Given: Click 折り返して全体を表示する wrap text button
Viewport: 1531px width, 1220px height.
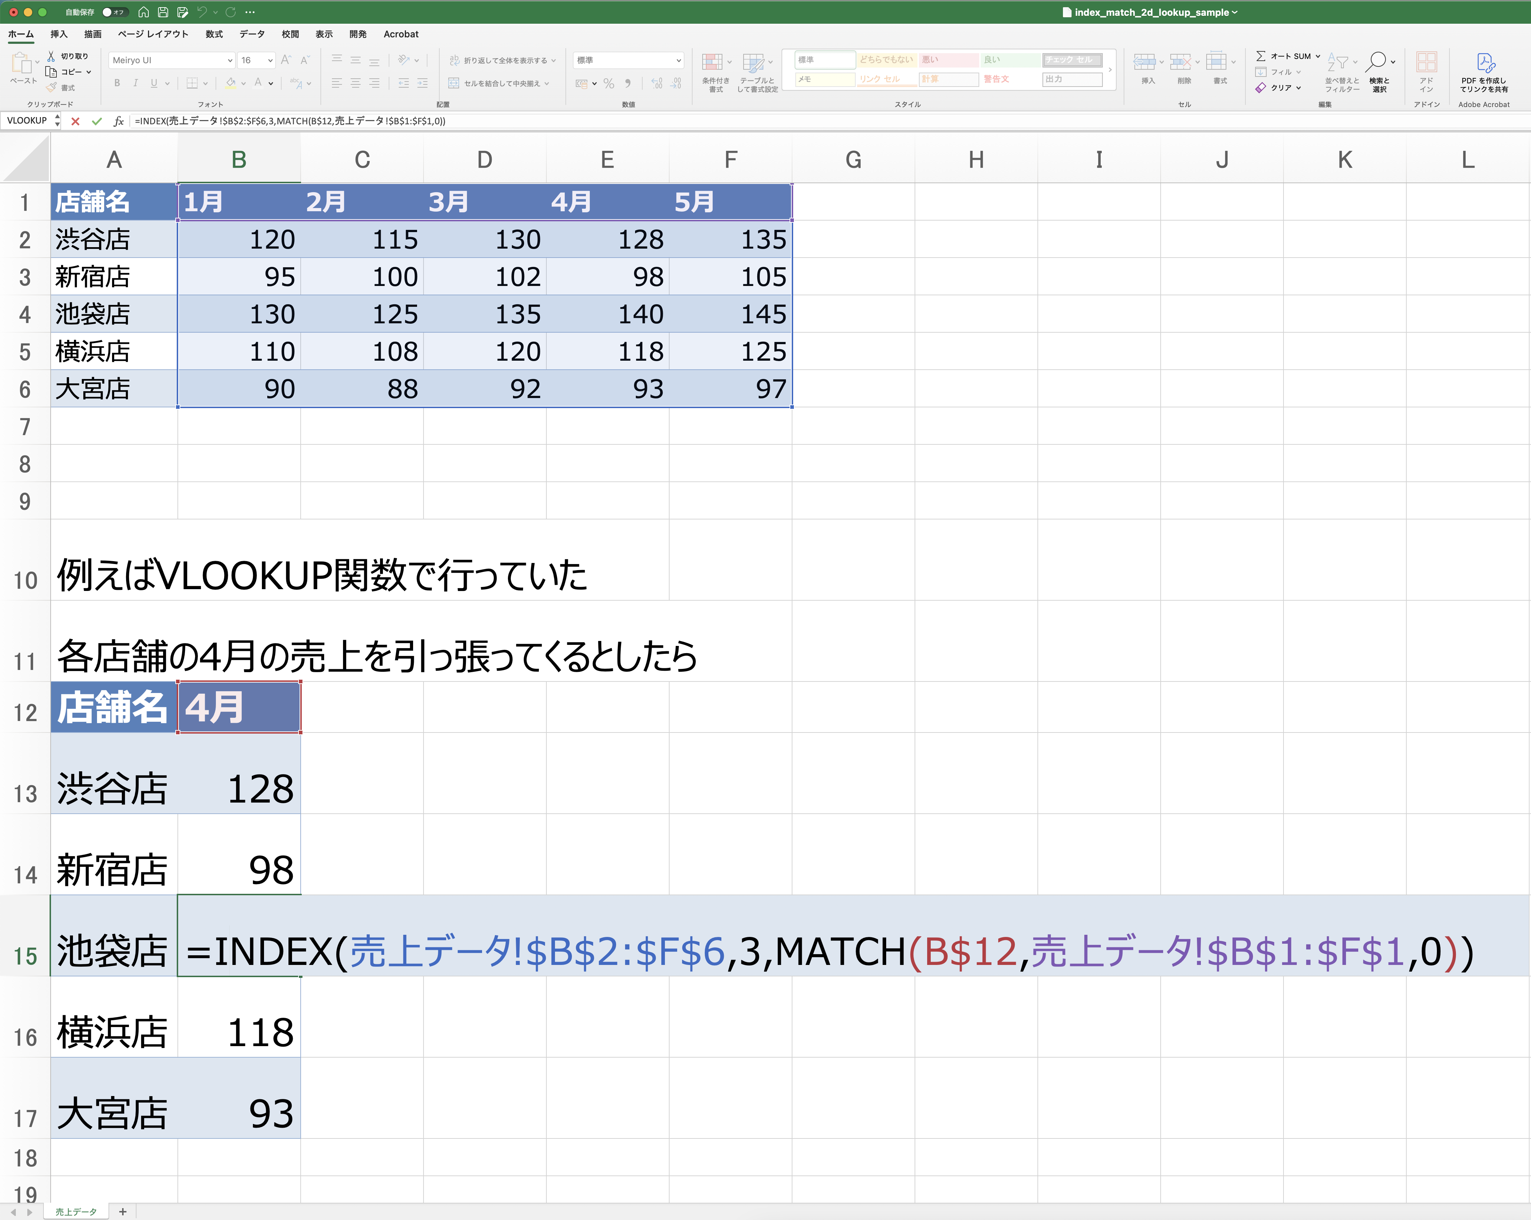Looking at the screenshot, I should coord(502,60).
